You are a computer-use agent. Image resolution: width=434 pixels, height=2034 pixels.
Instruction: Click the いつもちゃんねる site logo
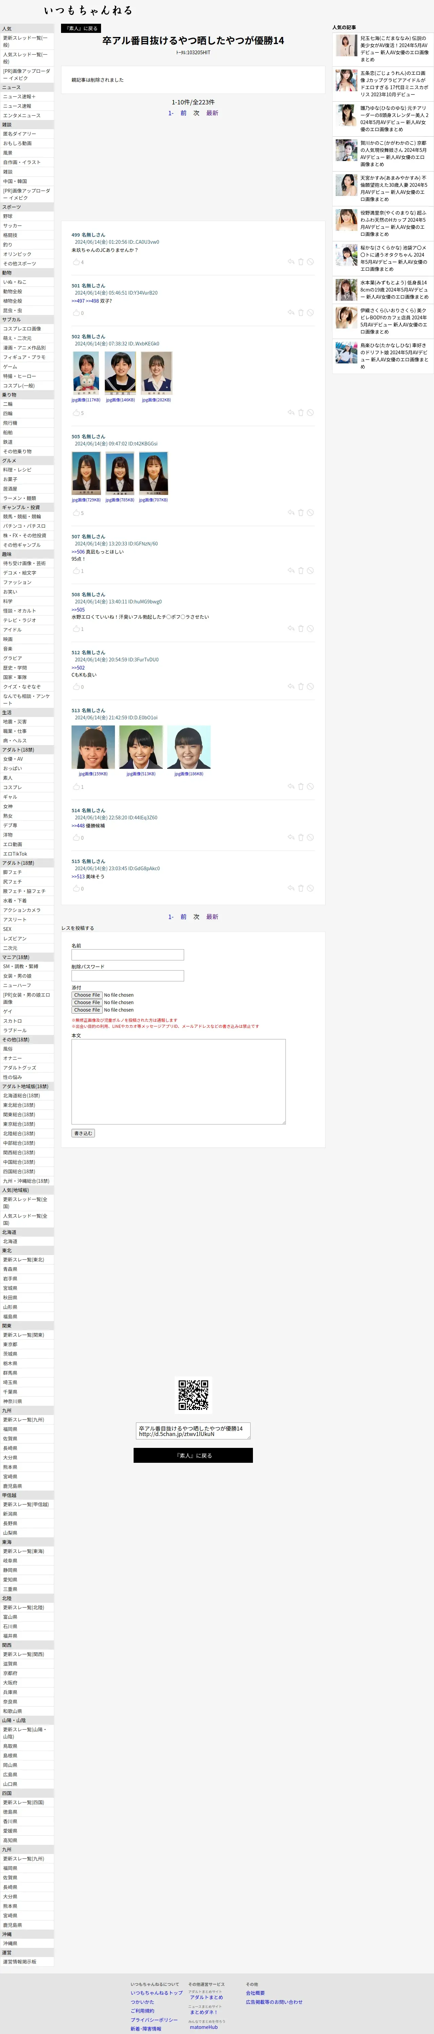[88, 10]
